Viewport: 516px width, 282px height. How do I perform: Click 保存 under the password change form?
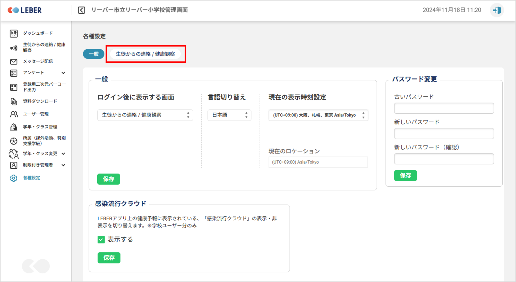[x=405, y=176]
